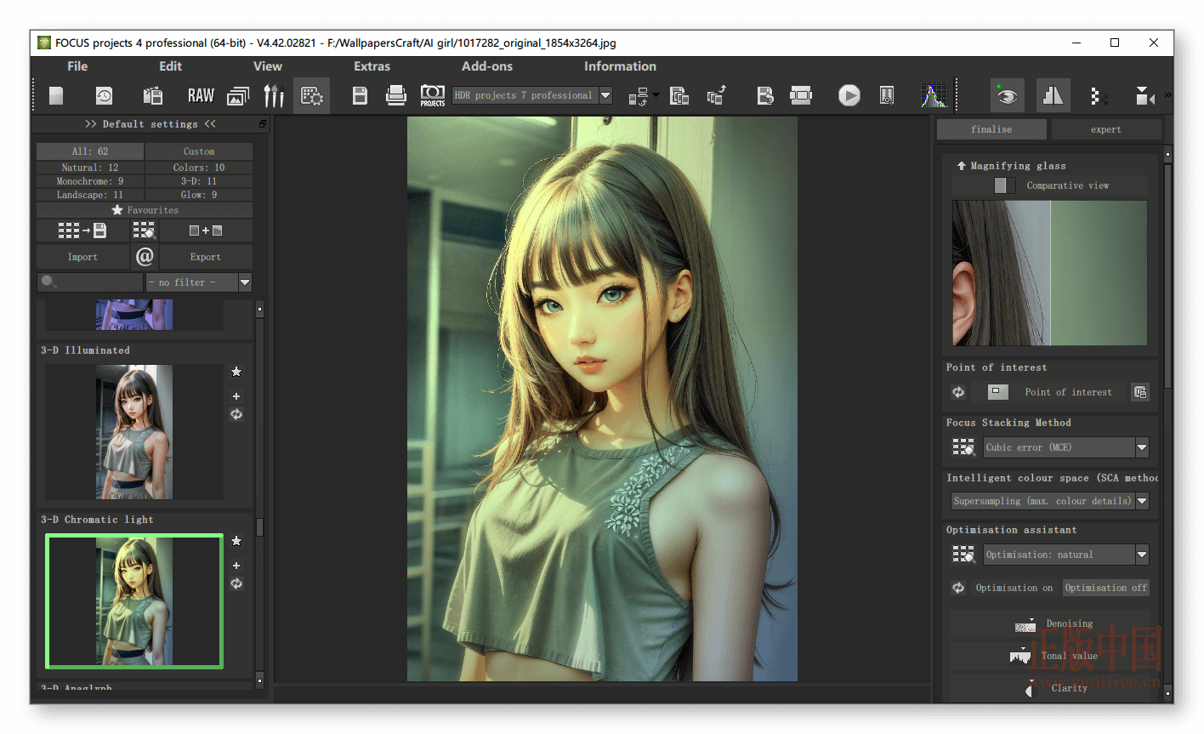The image size is (1204, 734).
Task: Switch to the finalise tab
Action: pos(991,129)
